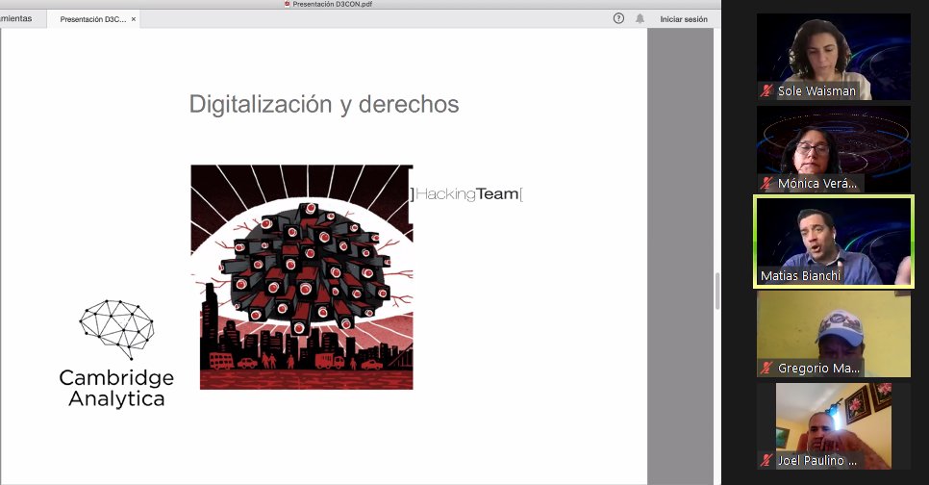
Task: Click the PDF vertical scrollbar handle
Action: coord(717,292)
